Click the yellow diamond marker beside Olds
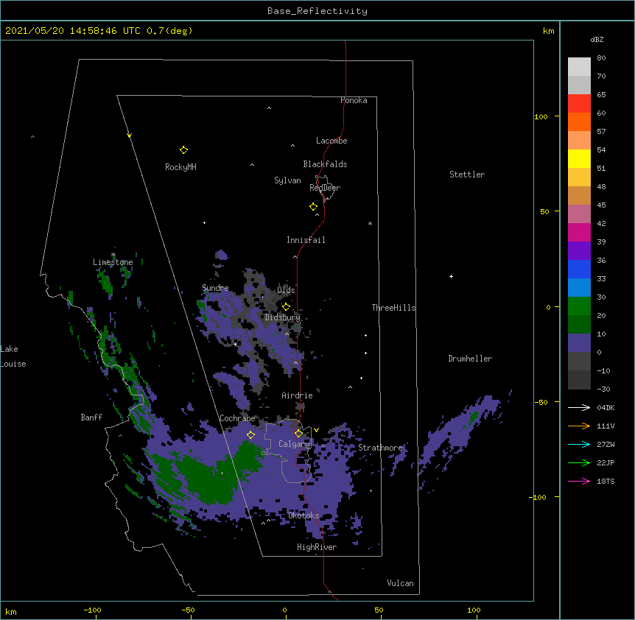Viewport: 635px width, 620px height. click(286, 307)
